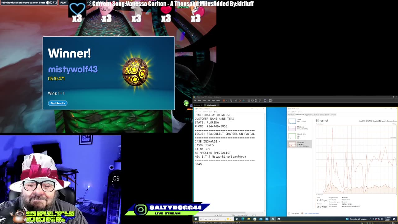398x224 pixels.
Task: Select Disk 0 (C:) performance item
Action: coord(299,136)
